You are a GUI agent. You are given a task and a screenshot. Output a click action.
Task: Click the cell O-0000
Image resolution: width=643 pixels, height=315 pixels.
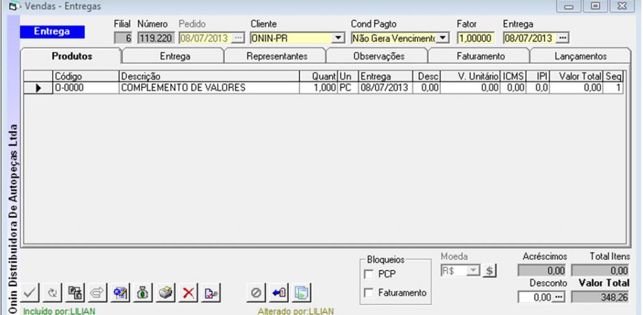coord(86,88)
